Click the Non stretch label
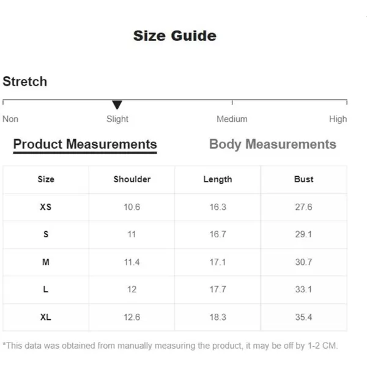 coord(10,119)
